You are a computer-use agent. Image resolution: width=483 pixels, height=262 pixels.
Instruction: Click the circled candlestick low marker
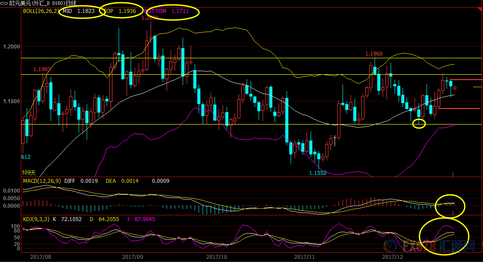(419, 124)
